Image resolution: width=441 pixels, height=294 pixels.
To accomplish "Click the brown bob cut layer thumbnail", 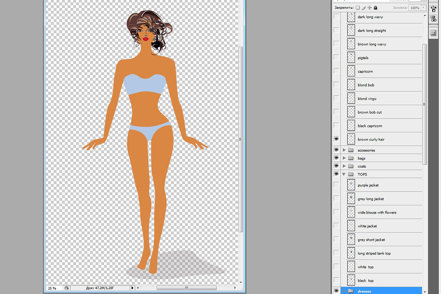I will [351, 112].
